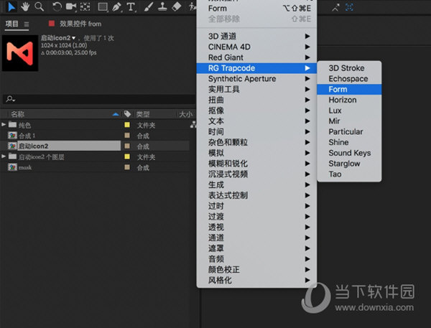Open the 3D 通道 submenu
This screenshot has width=431, height=328.
coord(256,37)
